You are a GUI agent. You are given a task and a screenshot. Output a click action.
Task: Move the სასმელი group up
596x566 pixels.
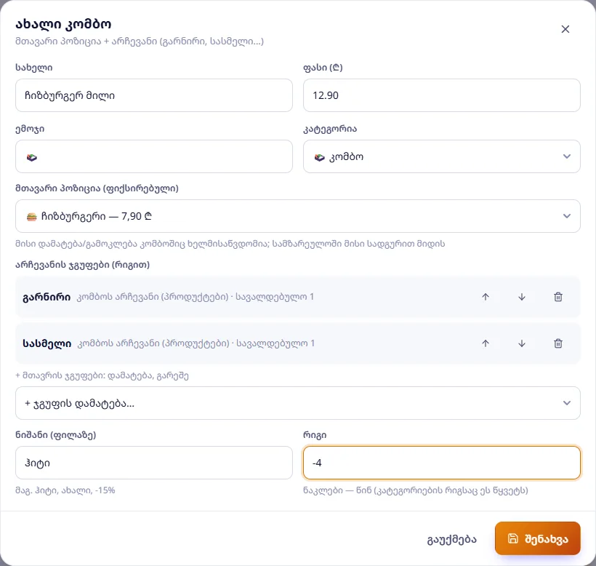click(x=486, y=343)
